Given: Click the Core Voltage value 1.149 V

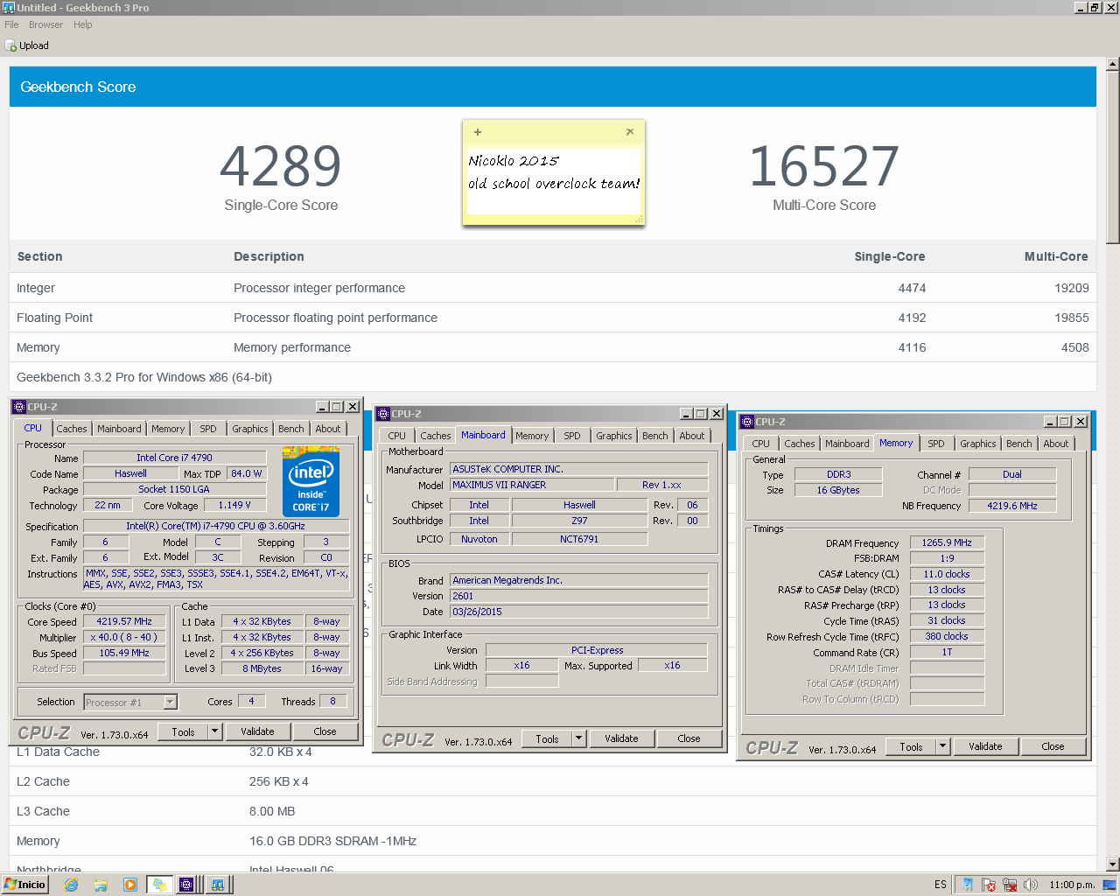Looking at the screenshot, I should point(234,505).
